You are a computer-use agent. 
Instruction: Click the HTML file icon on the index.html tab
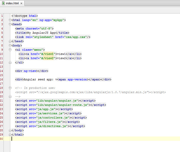tap(3, 3)
